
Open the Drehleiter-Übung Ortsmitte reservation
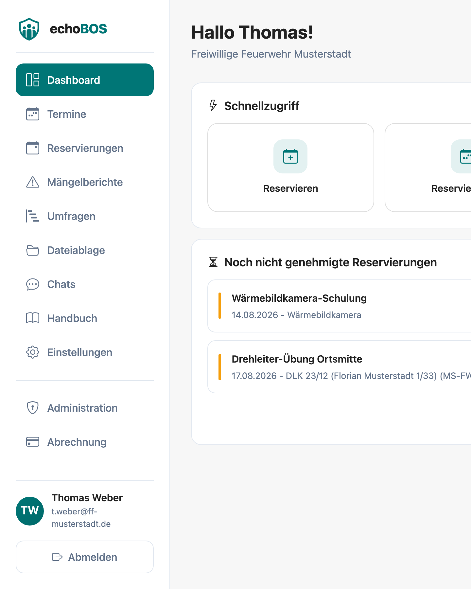(339, 367)
